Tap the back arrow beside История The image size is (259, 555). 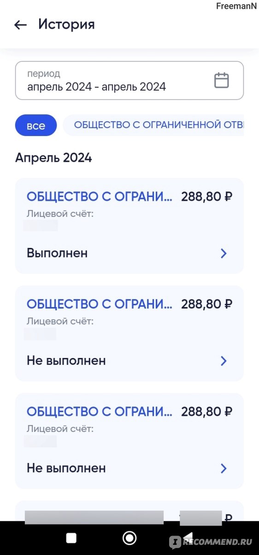(20, 25)
